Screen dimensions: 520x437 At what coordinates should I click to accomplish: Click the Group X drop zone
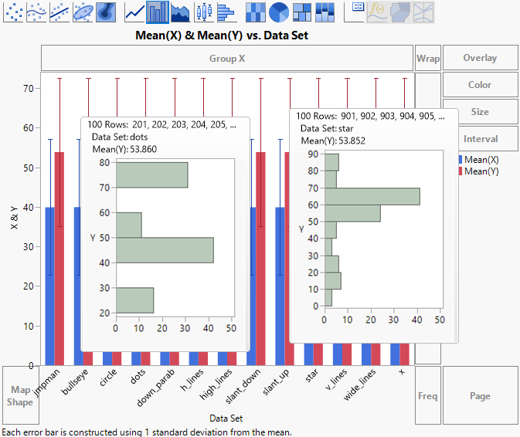[227, 59]
